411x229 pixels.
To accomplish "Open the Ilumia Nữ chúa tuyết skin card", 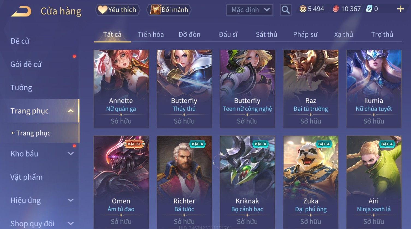I will [374, 89].
